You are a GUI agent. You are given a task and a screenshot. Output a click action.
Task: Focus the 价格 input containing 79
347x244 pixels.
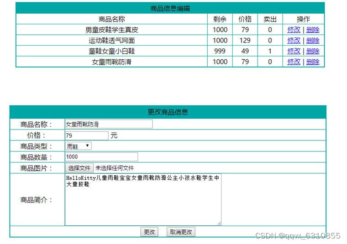coord(87,135)
